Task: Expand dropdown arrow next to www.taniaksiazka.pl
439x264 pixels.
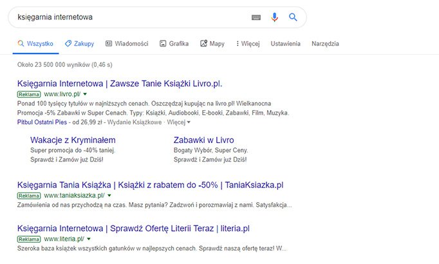Action: pos(109,195)
